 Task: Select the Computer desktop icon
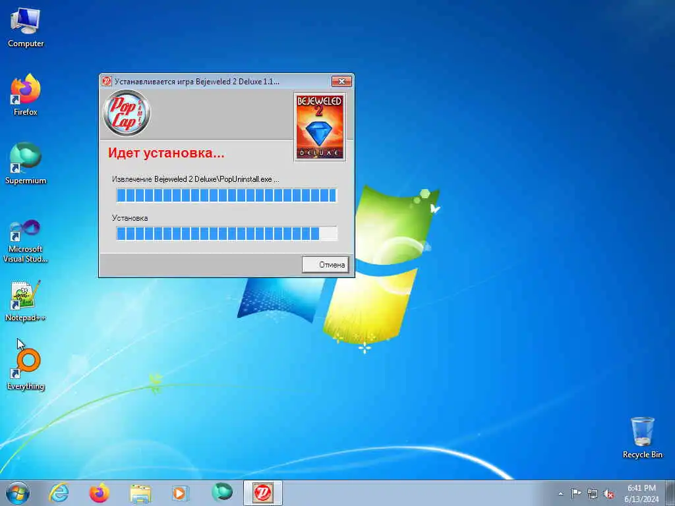coord(26,28)
